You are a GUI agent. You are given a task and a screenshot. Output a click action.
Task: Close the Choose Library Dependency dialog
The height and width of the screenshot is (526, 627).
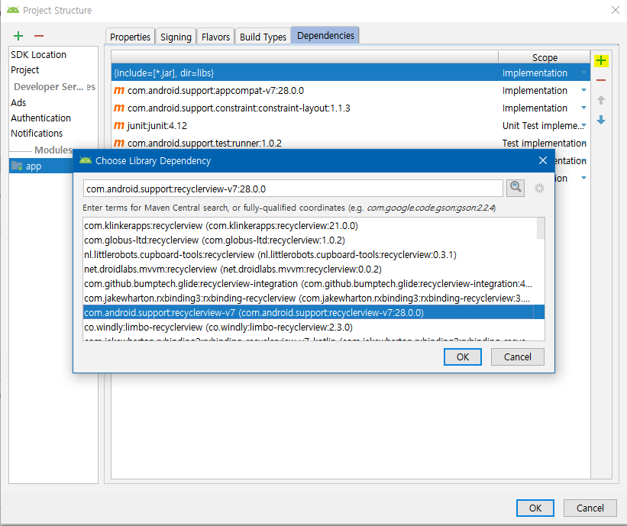[543, 160]
